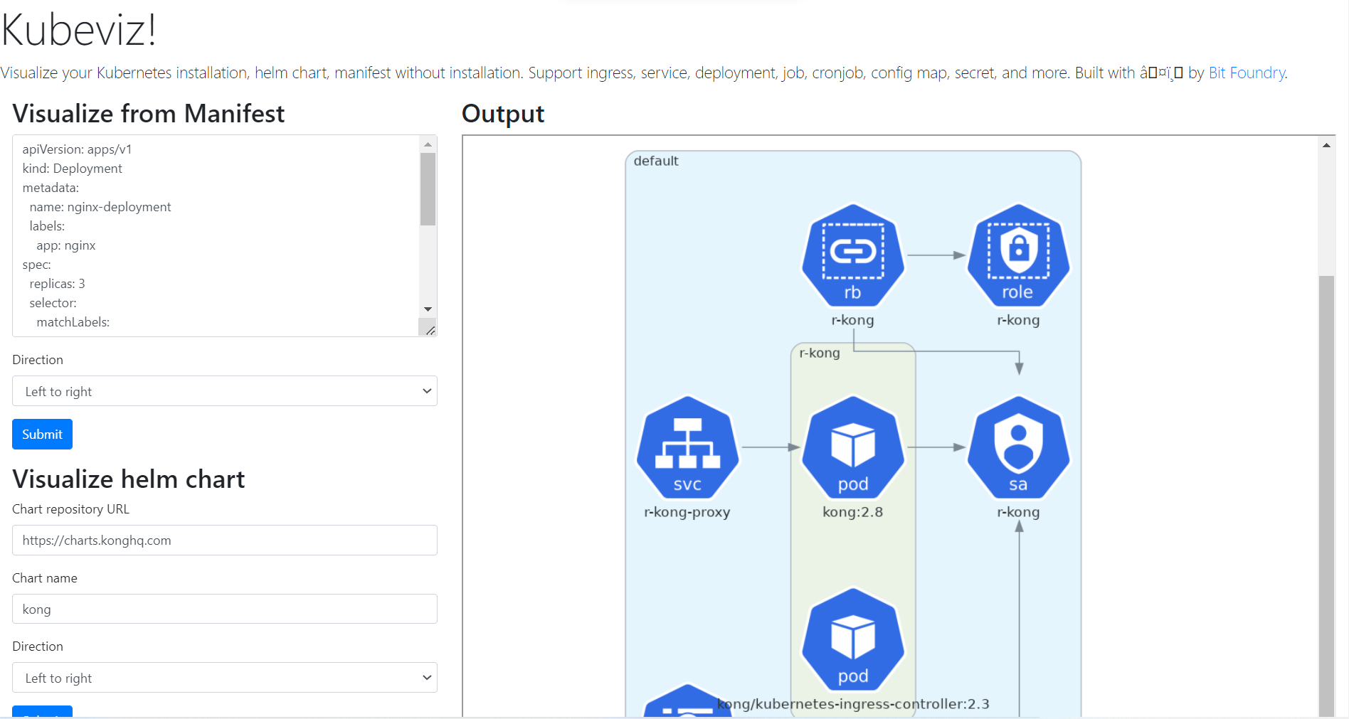This screenshot has height=719, width=1349.
Task: Select the svc service hexagon icon
Action: pyautogui.click(x=687, y=448)
